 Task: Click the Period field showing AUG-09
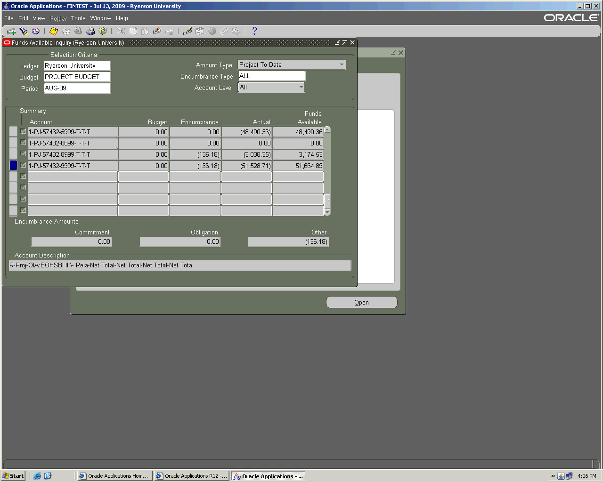[x=77, y=88]
